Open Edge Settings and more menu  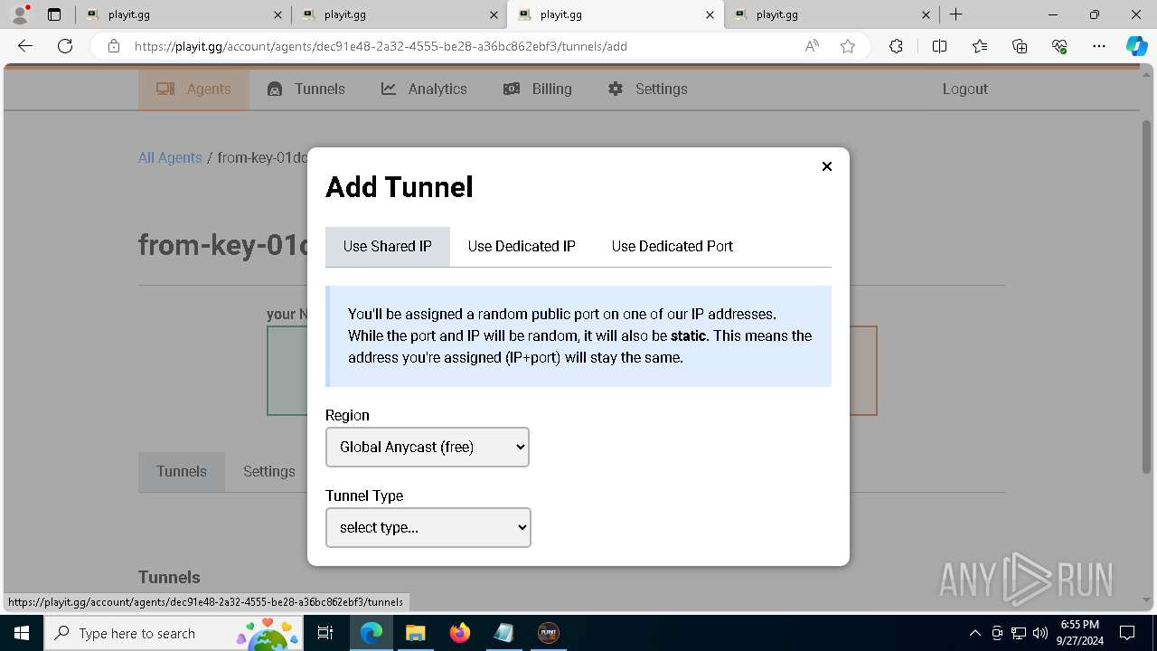tap(1099, 46)
